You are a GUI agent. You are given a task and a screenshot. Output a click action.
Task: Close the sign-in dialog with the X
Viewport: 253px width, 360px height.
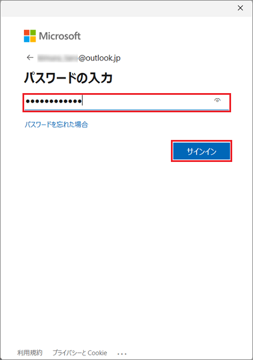coord(240,8)
